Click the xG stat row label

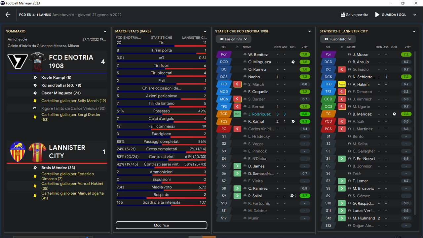tap(162, 58)
